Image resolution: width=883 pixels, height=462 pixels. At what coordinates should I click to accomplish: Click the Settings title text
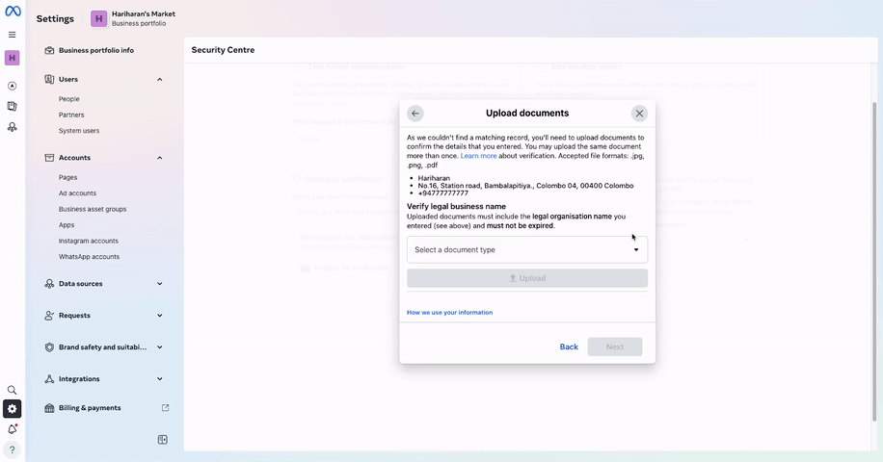55,18
